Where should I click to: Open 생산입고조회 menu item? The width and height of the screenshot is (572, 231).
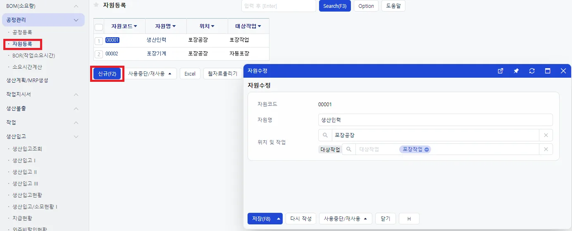click(27, 149)
